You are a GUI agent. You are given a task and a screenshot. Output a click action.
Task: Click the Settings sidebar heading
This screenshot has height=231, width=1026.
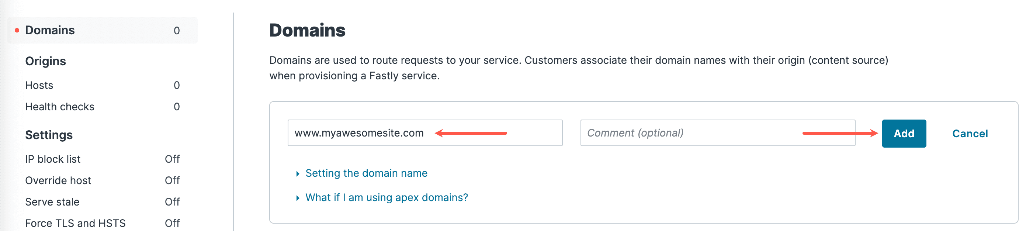[x=49, y=135]
